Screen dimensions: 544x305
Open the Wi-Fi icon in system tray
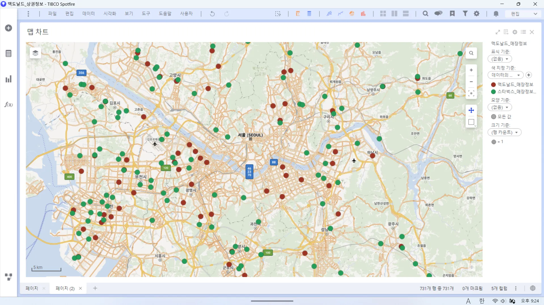[x=495, y=301]
